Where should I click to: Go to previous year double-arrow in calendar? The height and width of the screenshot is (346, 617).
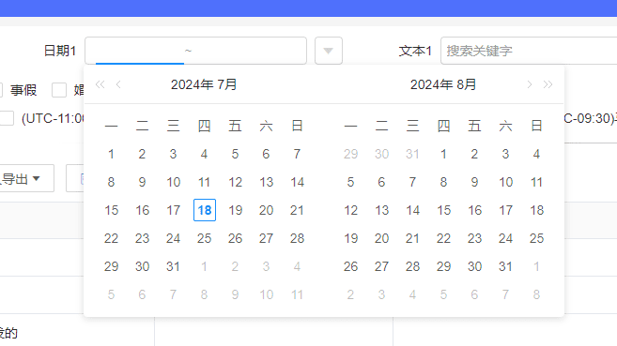click(100, 84)
